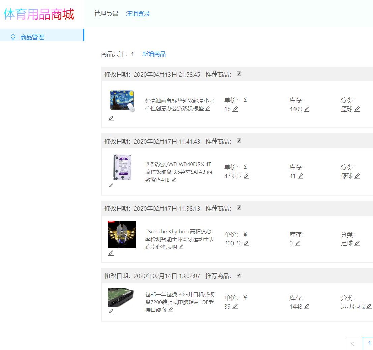Image resolution: width=373 pixels, height=350 pixels.
Task: Edit stock 41 pencil icon
Action: [301, 176]
